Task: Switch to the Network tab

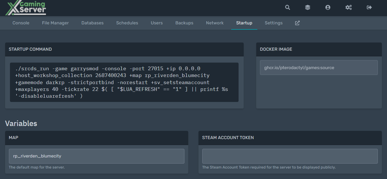Action: 215,23
